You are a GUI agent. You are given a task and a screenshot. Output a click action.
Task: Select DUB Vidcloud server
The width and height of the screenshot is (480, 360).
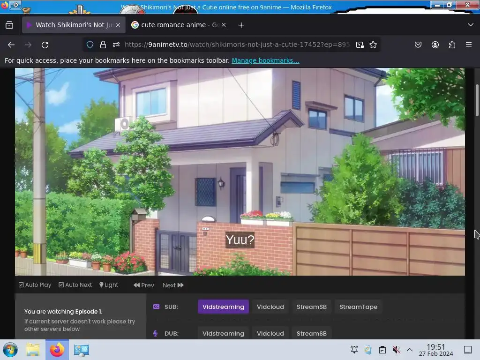[x=270, y=333]
